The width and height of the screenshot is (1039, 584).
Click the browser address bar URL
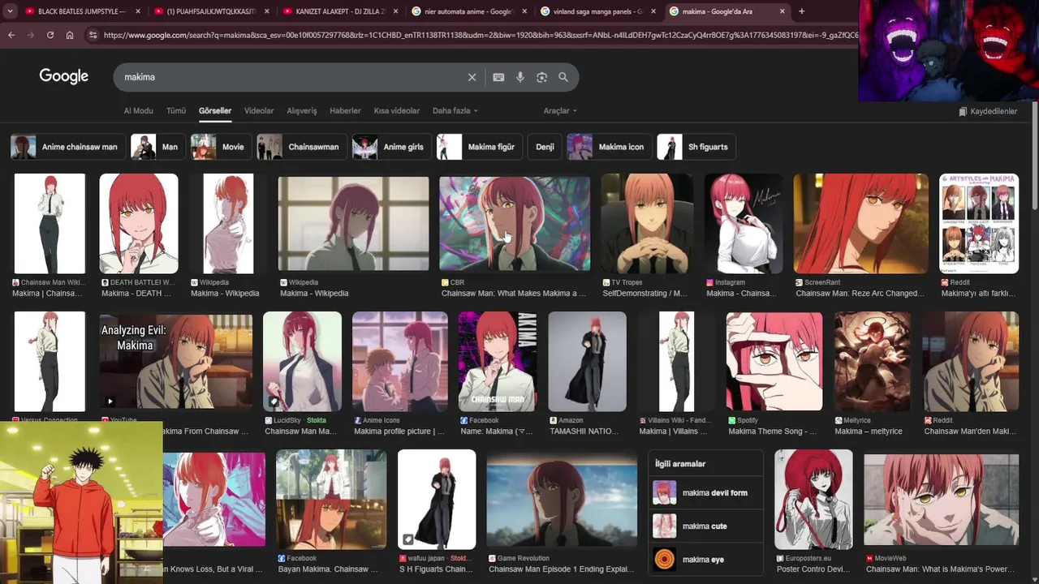(479, 35)
